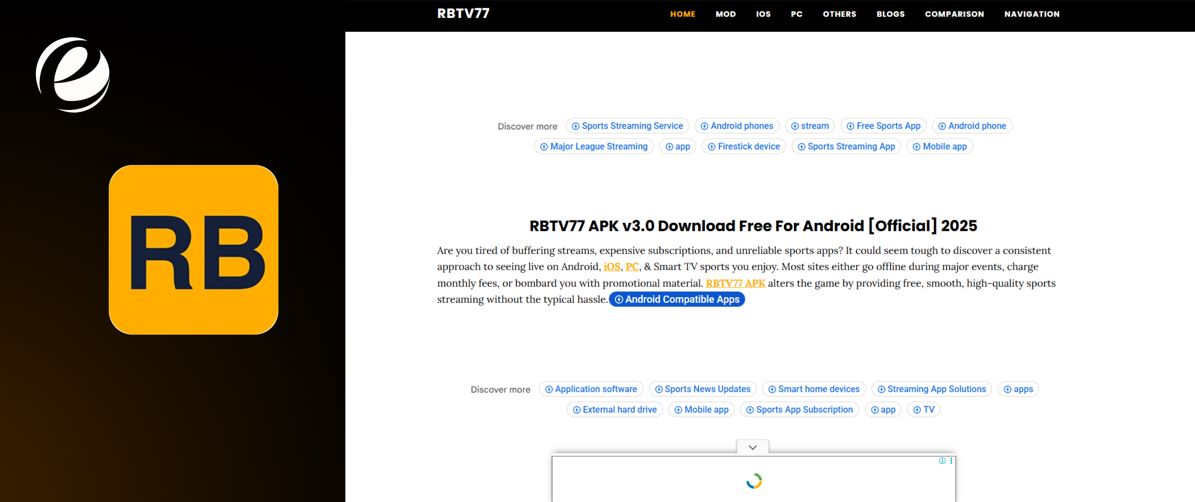The width and height of the screenshot is (1195, 502).
Task: Follow the RBTV77 APK text link
Action: point(735,283)
